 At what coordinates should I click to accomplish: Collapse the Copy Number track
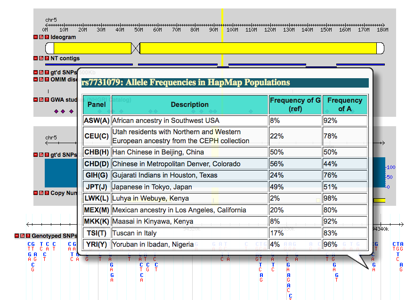(36, 193)
